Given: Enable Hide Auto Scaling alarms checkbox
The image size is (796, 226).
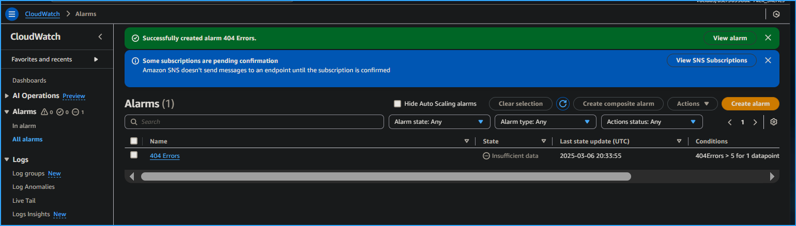Looking at the screenshot, I should click(397, 104).
